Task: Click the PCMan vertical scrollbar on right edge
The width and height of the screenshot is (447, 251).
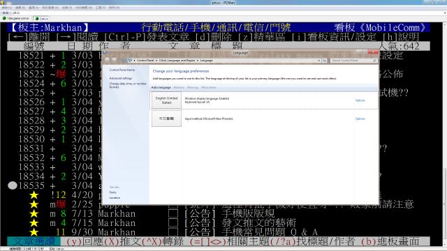Action: click(445, 134)
